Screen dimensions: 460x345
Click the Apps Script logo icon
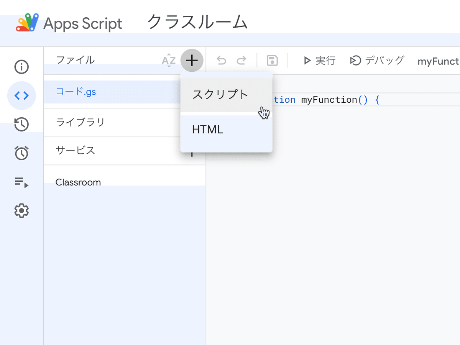(x=27, y=23)
